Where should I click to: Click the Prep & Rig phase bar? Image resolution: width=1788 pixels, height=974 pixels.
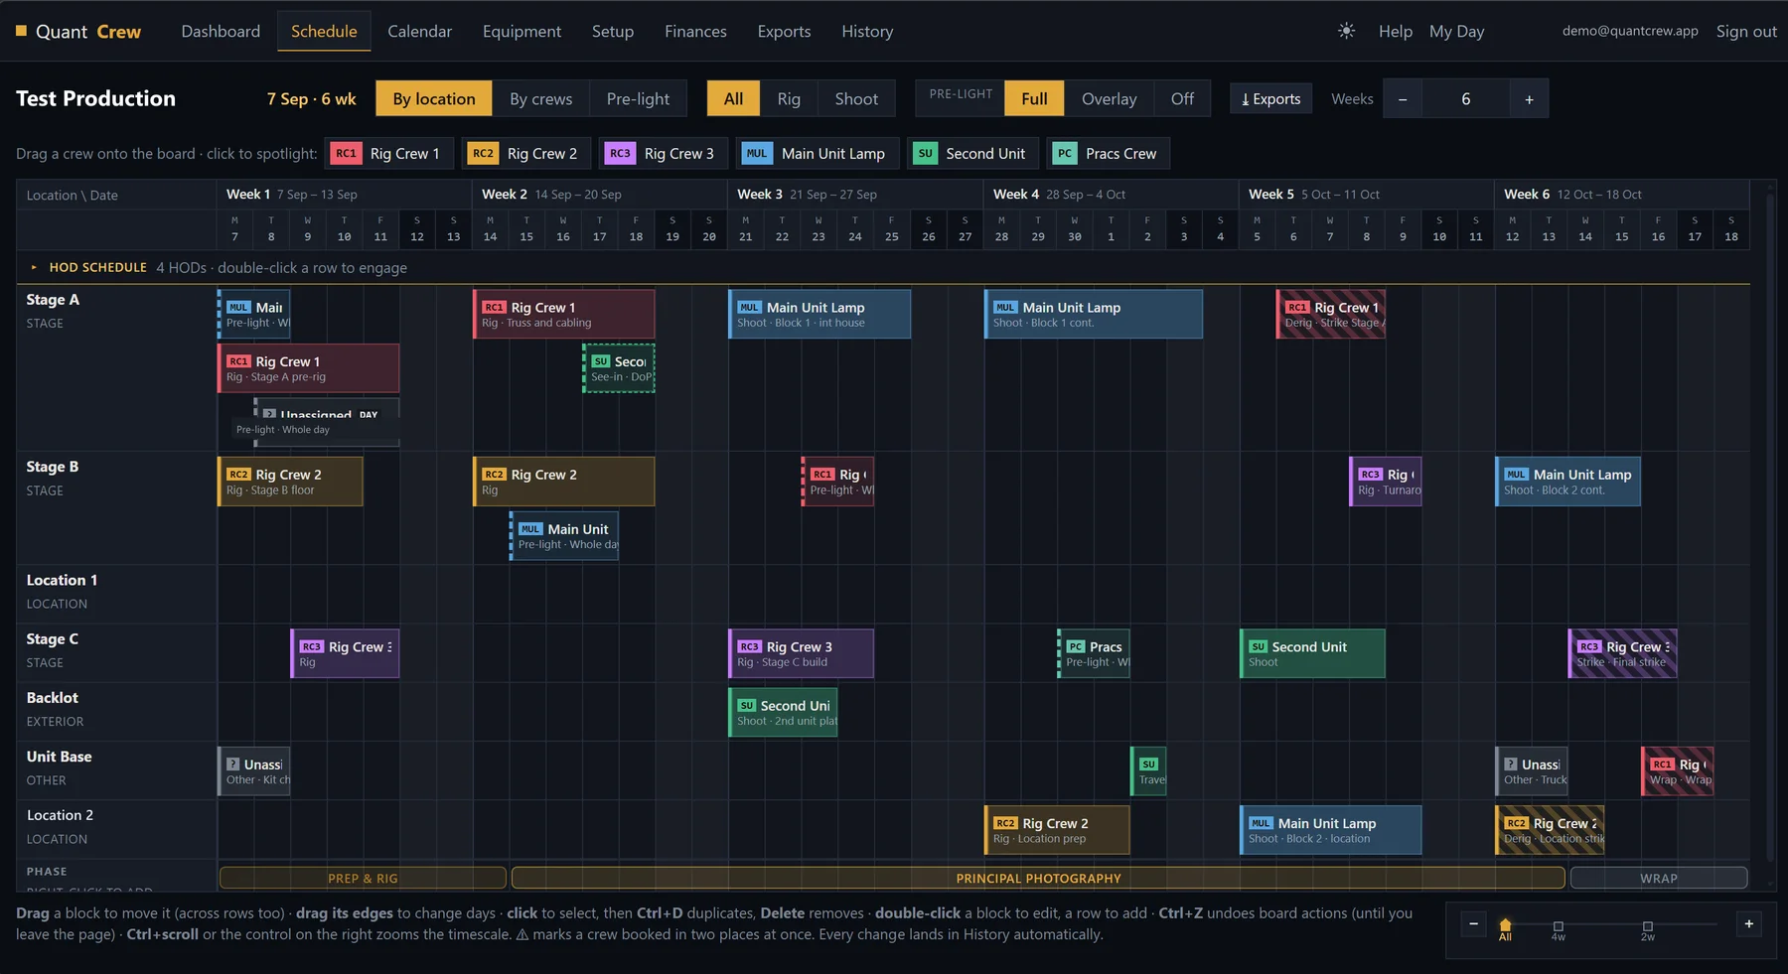tap(363, 878)
